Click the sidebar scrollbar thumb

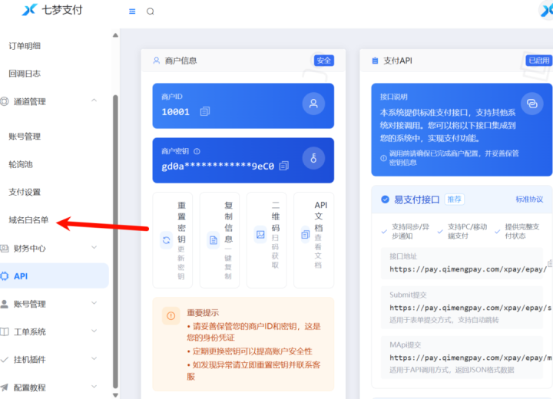click(x=115, y=242)
